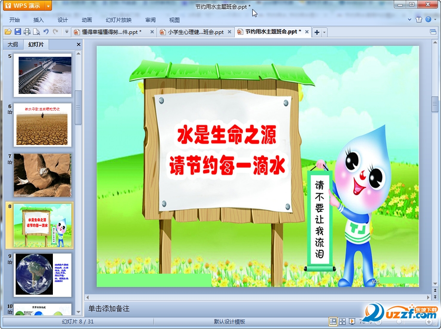Open the 插入 ribbon tab
This screenshot has height=329, width=441.
(x=39, y=20)
